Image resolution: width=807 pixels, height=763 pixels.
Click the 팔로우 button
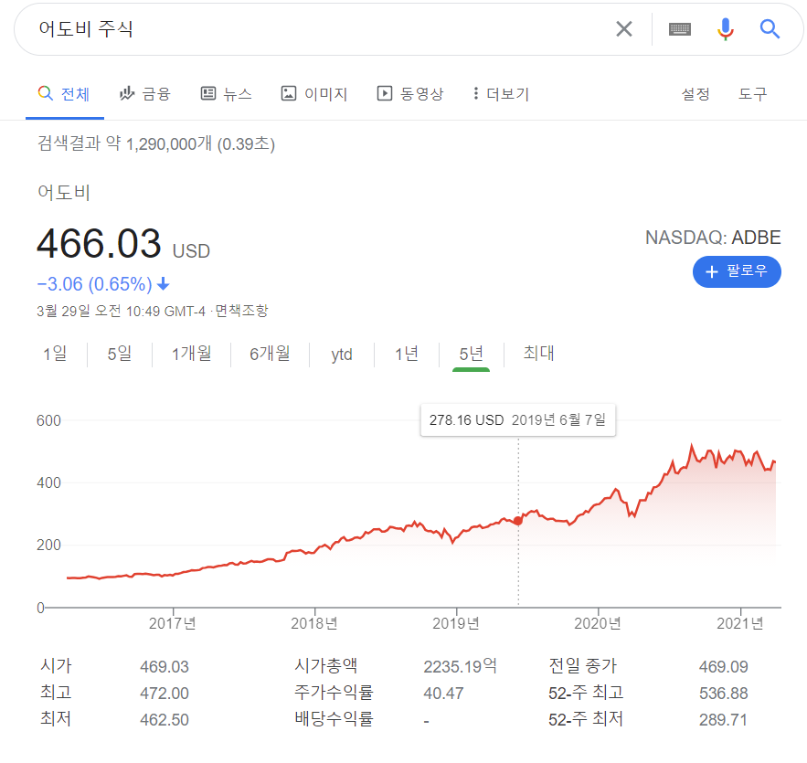(x=737, y=271)
